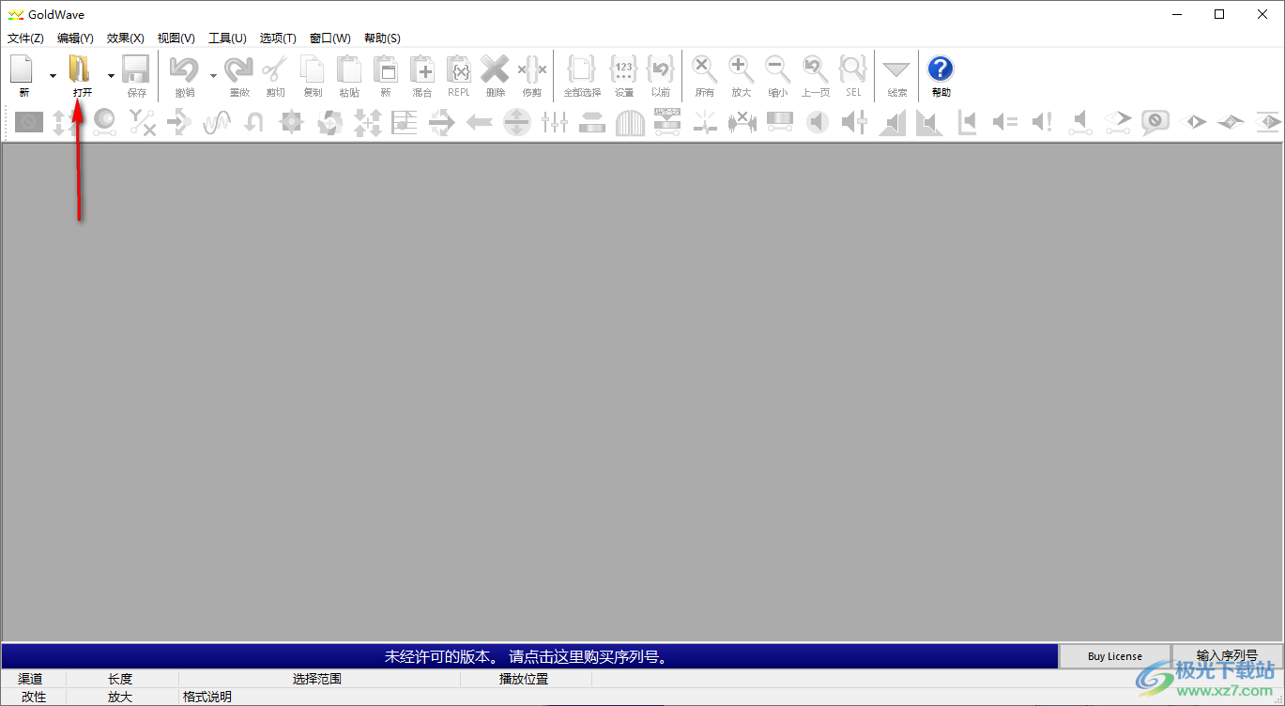Open the 窗口(W) menu
This screenshot has height=706, width=1285.
(x=330, y=38)
